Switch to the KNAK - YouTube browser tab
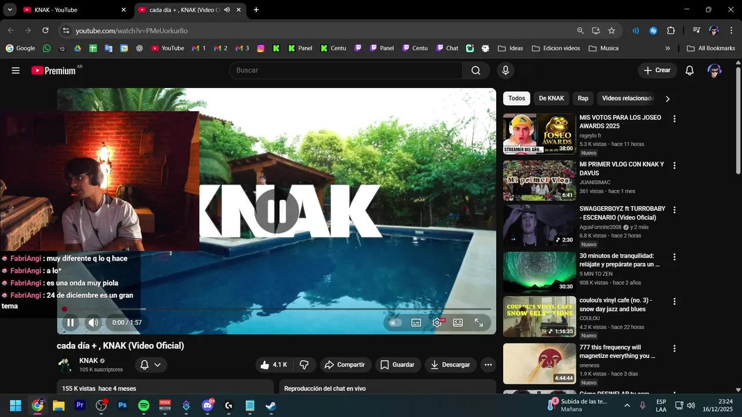Viewport: 742px width, 417px height. [75, 10]
